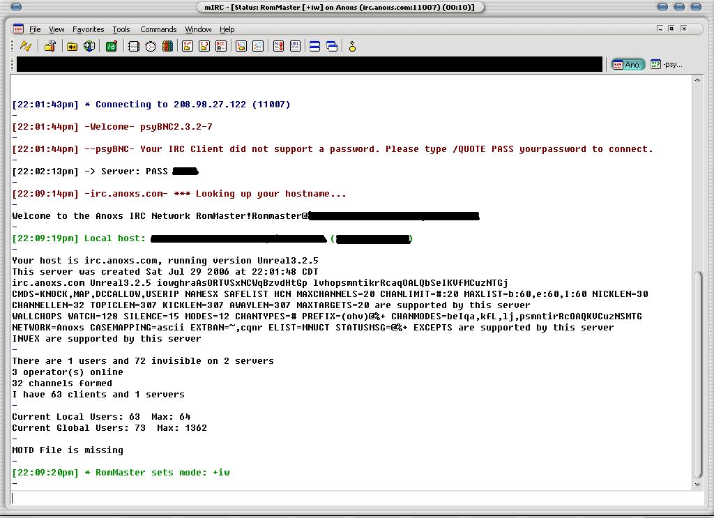
Task: Click the Connect lightning bolt toolbar icon
Action: pyautogui.click(x=26, y=46)
